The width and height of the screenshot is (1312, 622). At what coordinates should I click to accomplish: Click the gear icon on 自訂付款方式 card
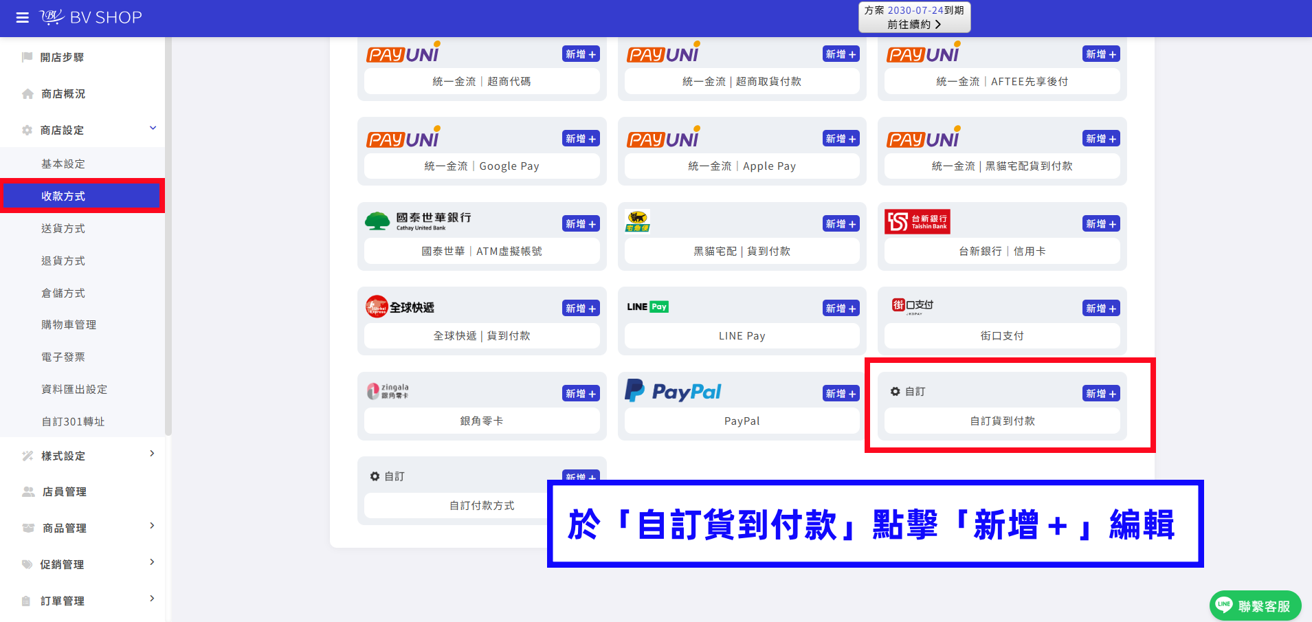coord(375,476)
